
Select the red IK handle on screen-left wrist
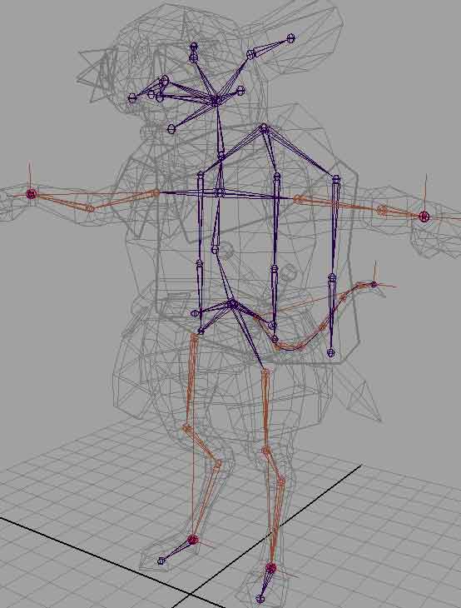click(x=31, y=194)
